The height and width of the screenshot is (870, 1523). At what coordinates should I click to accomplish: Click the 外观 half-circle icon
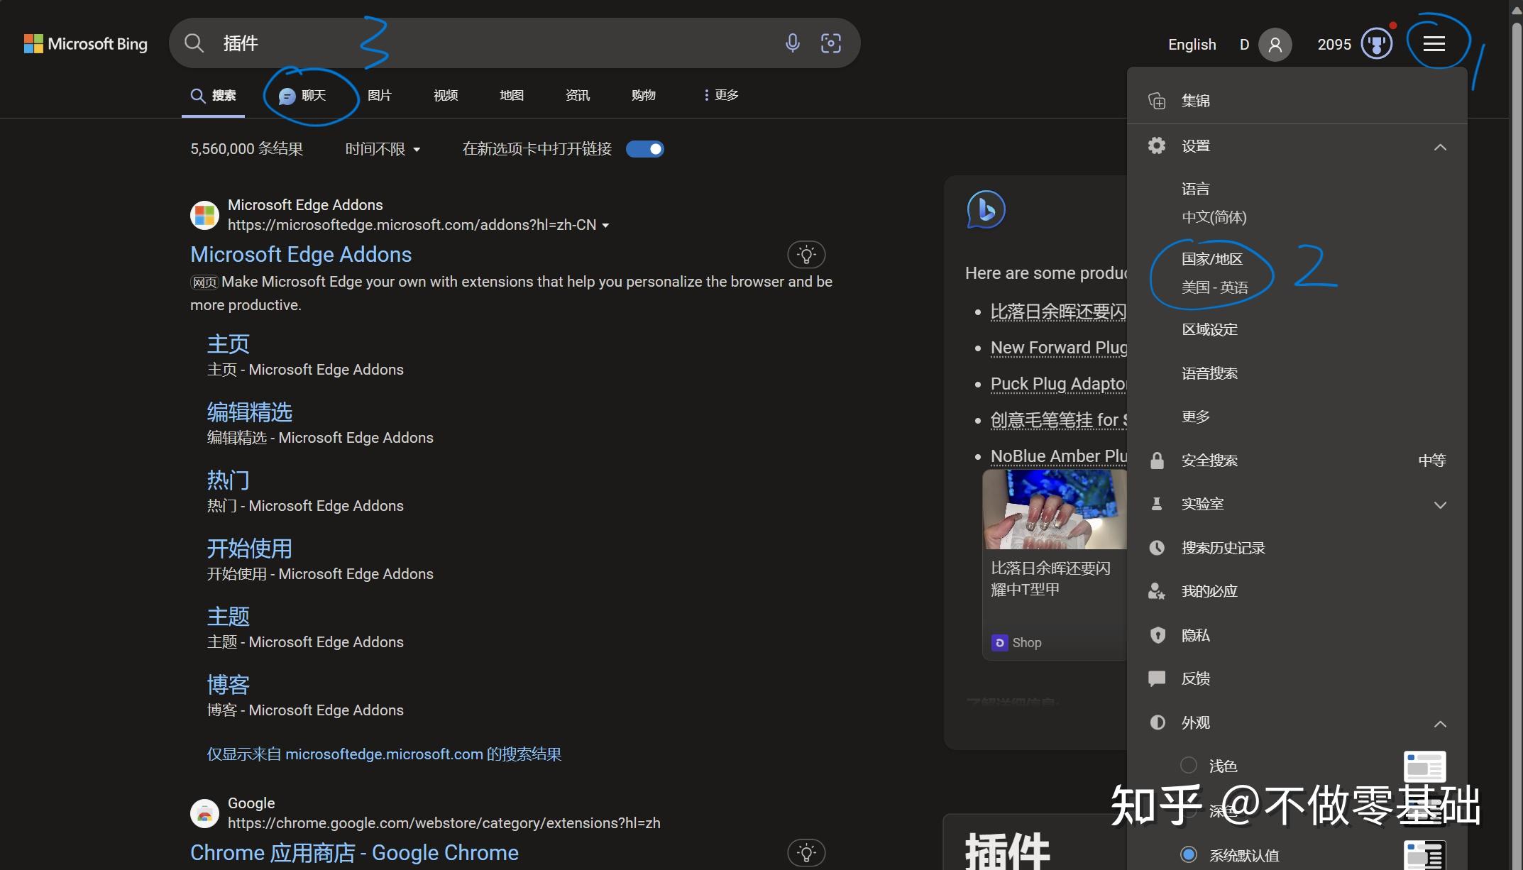(x=1158, y=722)
